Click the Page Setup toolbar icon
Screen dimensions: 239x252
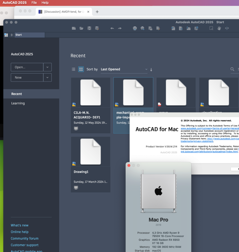coord(150,28)
